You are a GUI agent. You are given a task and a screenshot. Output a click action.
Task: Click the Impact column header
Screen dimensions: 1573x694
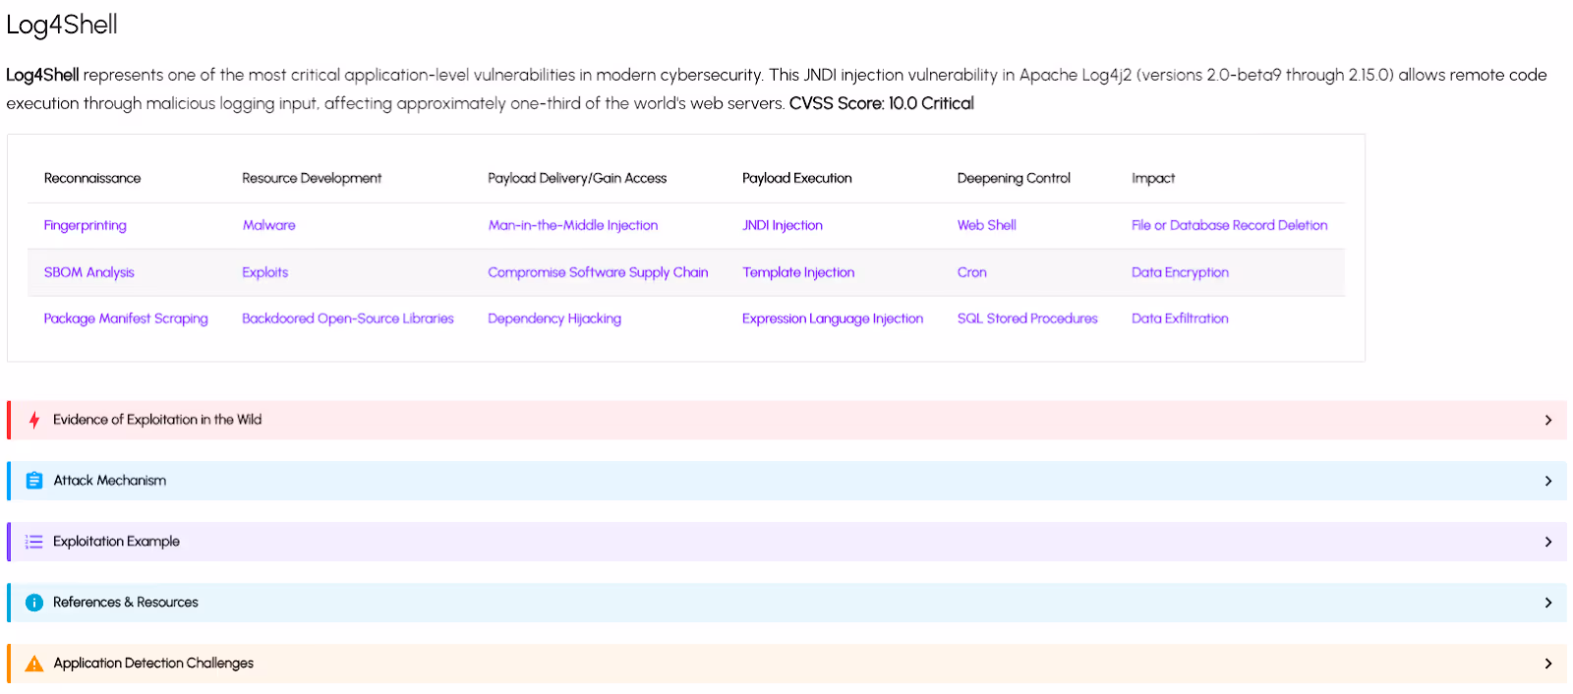pos(1153,178)
